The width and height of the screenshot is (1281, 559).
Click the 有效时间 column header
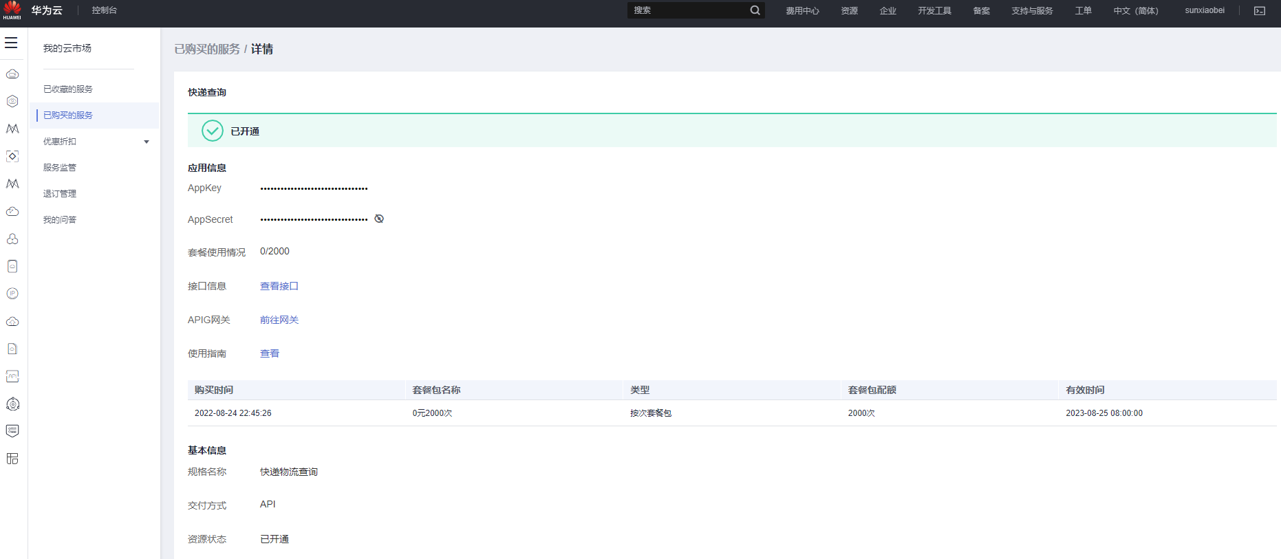click(x=1086, y=390)
